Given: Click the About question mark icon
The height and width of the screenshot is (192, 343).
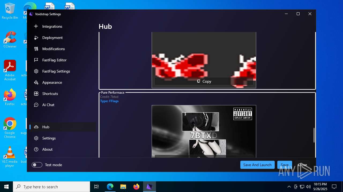Looking at the screenshot, I should click(x=36, y=149).
